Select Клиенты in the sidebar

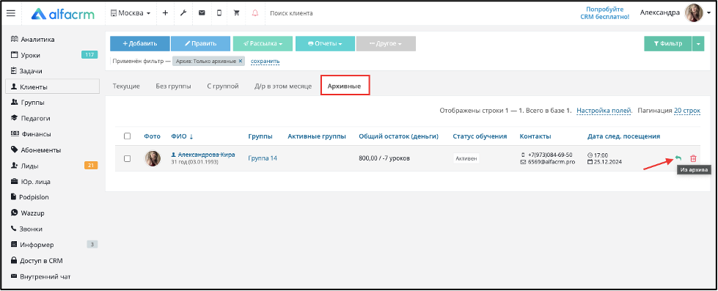click(x=53, y=87)
